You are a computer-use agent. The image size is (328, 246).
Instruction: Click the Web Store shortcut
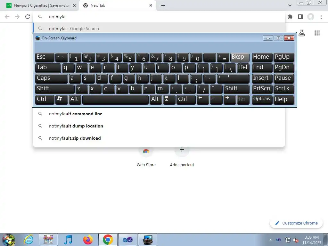click(x=146, y=157)
